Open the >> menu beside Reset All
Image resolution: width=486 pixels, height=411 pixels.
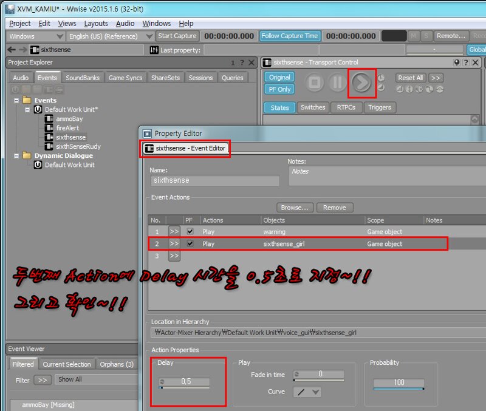(436, 78)
